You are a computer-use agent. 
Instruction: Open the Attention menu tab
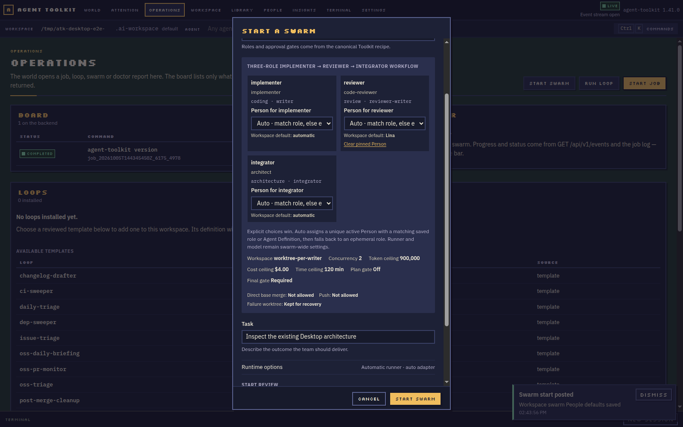click(x=125, y=10)
